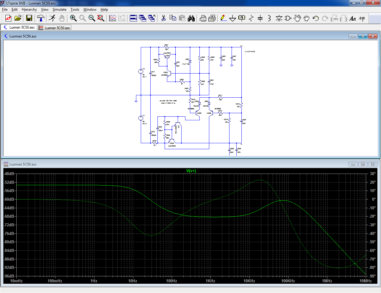
Task: Run the simulation with running-man icon
Action: point(52,18)
